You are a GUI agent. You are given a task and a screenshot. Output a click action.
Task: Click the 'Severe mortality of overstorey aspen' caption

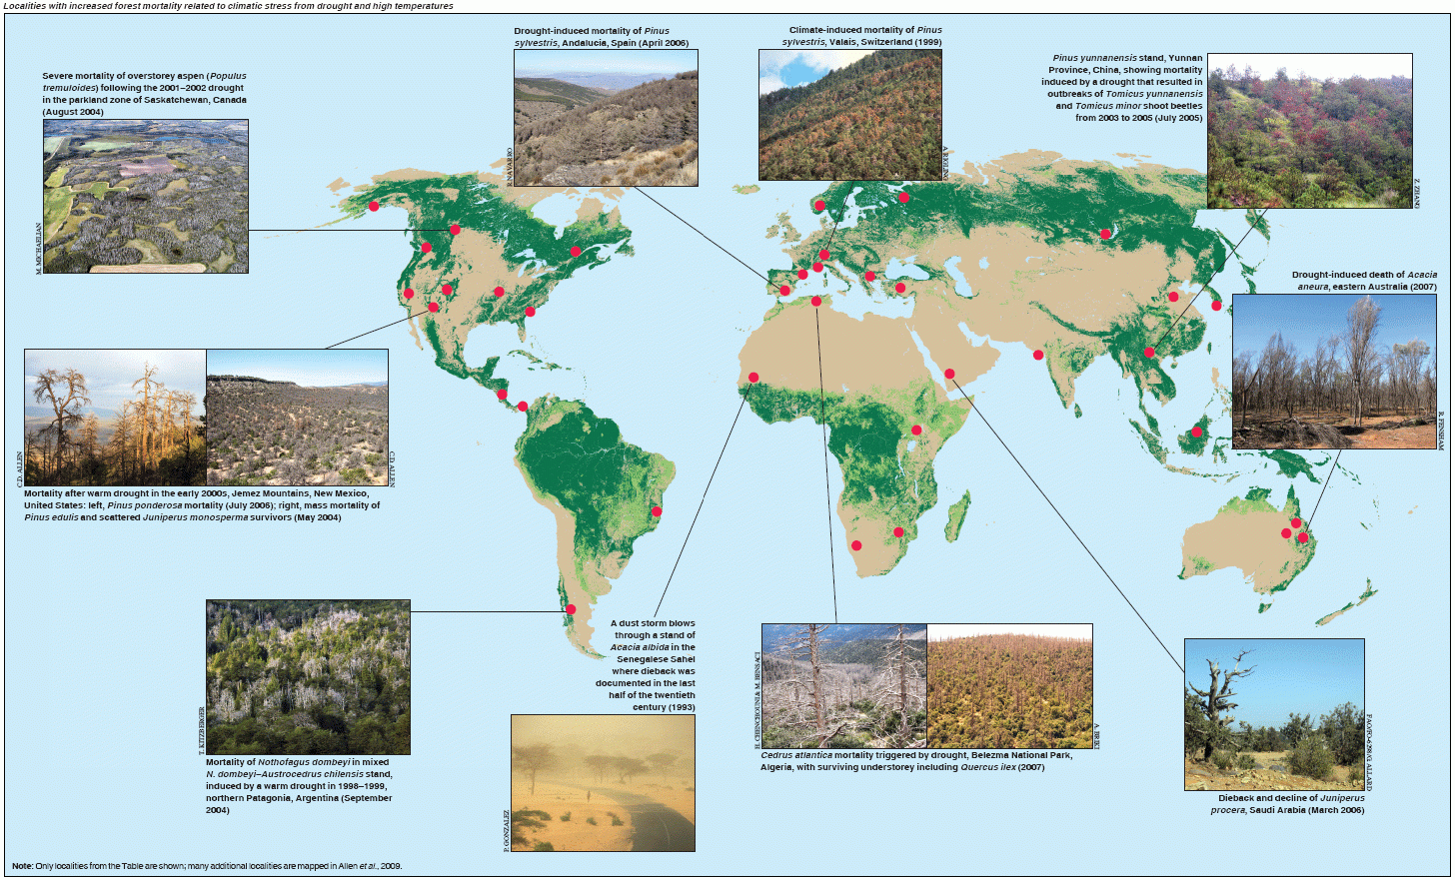144,94
